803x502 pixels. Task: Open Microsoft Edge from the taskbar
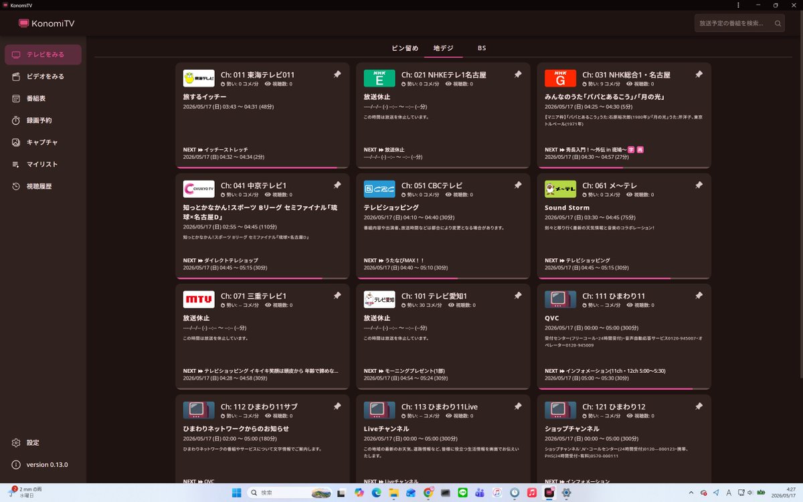(x=376, y=492)
